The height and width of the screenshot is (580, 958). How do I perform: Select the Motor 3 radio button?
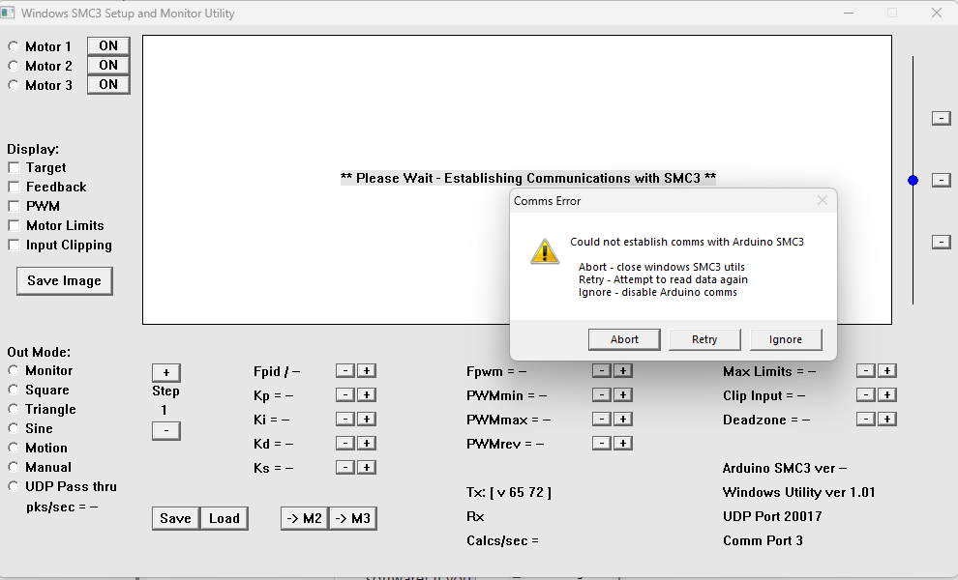coord(14,85)
